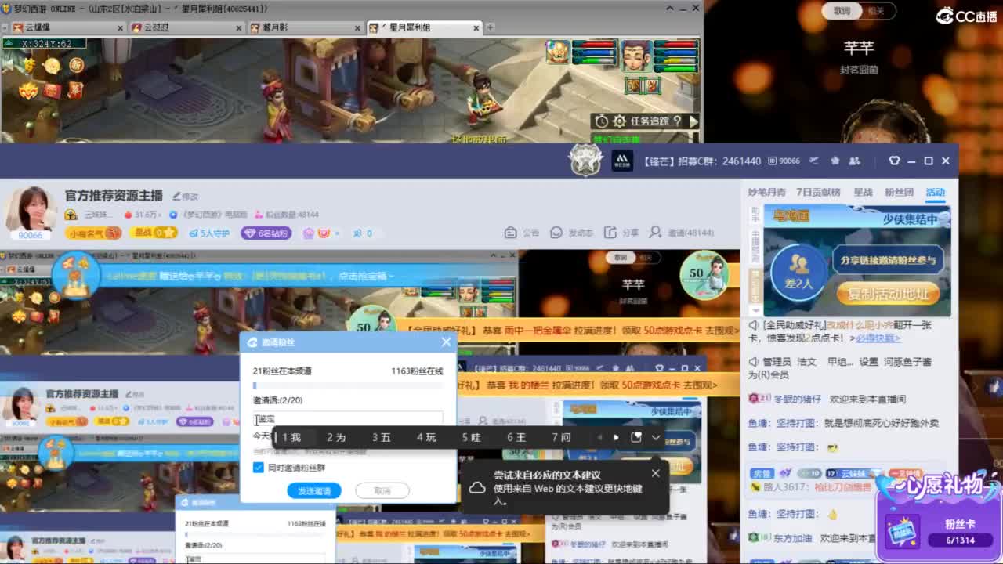Click the friends icon in title bar

[854, 161]
